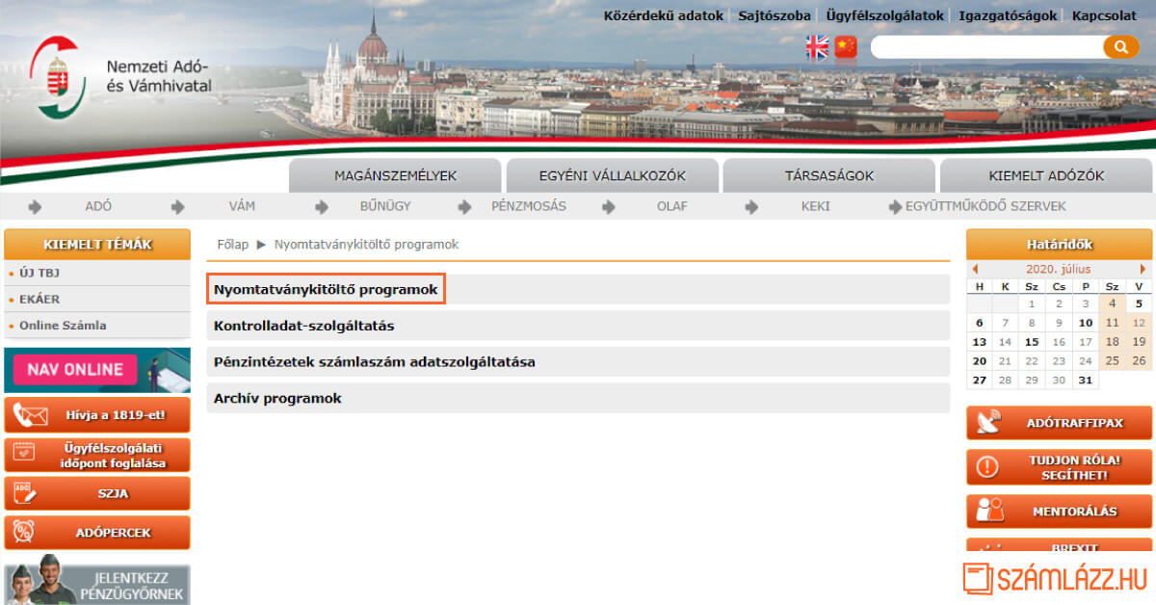Go to previous month in calendar
The width and height of the screenshot is (1156, 605).
click(x=975, y=269)
